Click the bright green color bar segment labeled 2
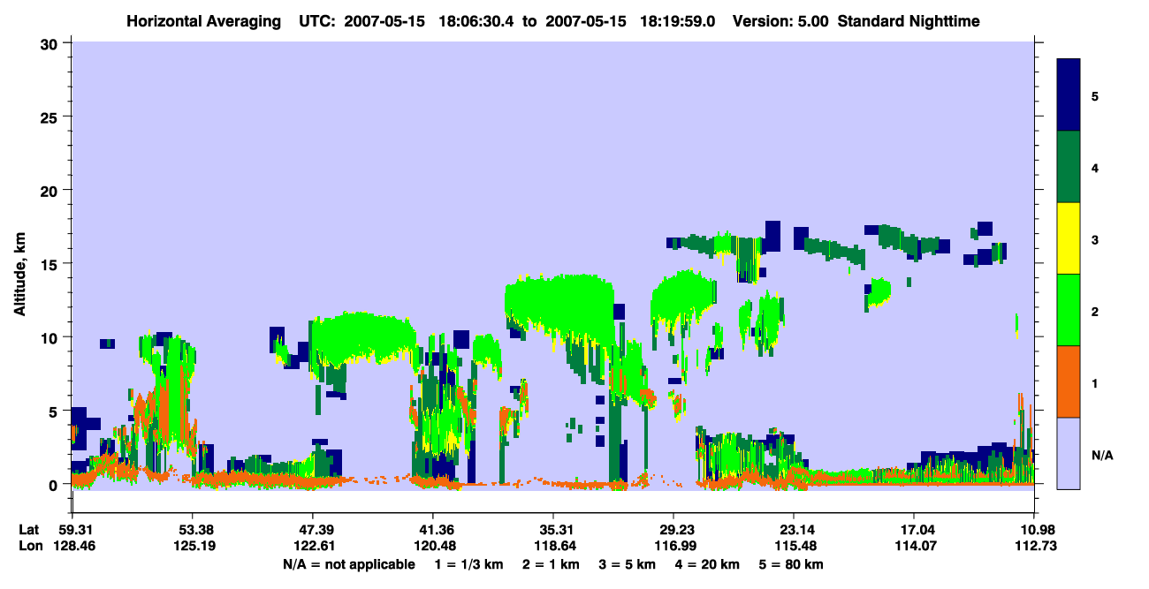 pyautogui.click(x=1069, y=310)
